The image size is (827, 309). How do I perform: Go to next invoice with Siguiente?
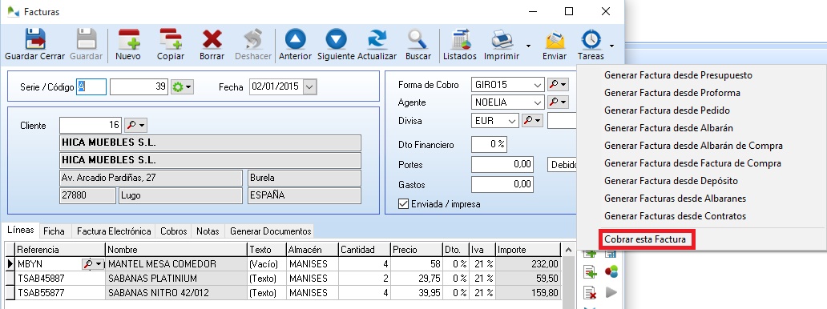(x=336, y=39)
